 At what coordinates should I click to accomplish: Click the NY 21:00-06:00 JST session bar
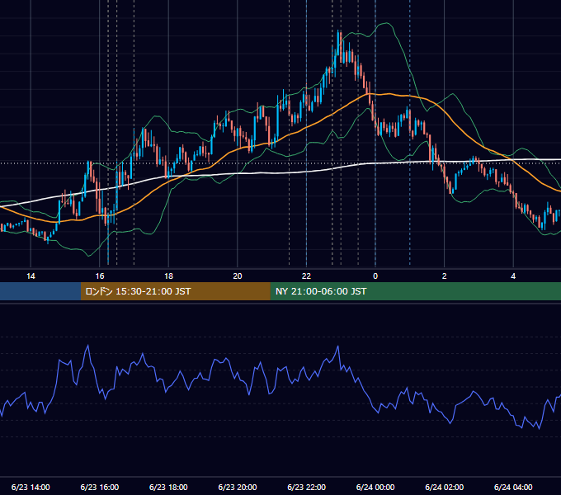pyautogui.click(x=415, y=291)
